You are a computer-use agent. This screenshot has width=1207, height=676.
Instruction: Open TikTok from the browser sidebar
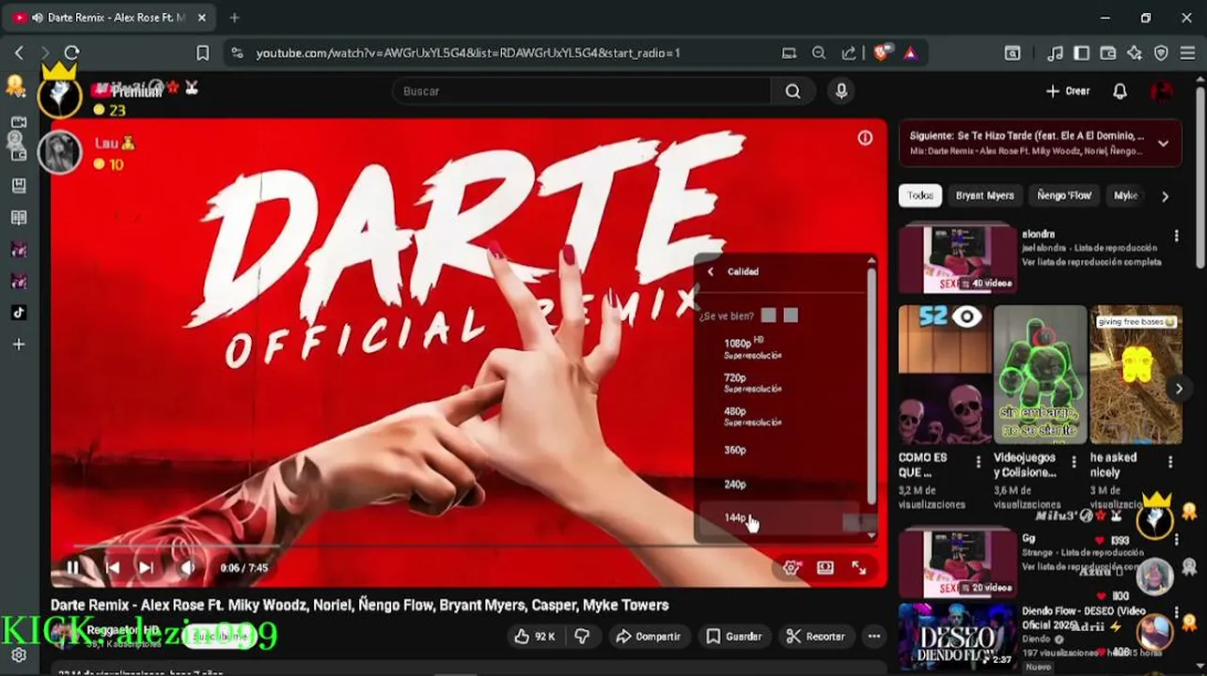pyautogui.click(x=19, y=313)
